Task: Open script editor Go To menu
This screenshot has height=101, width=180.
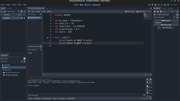Action: [44, 12]
